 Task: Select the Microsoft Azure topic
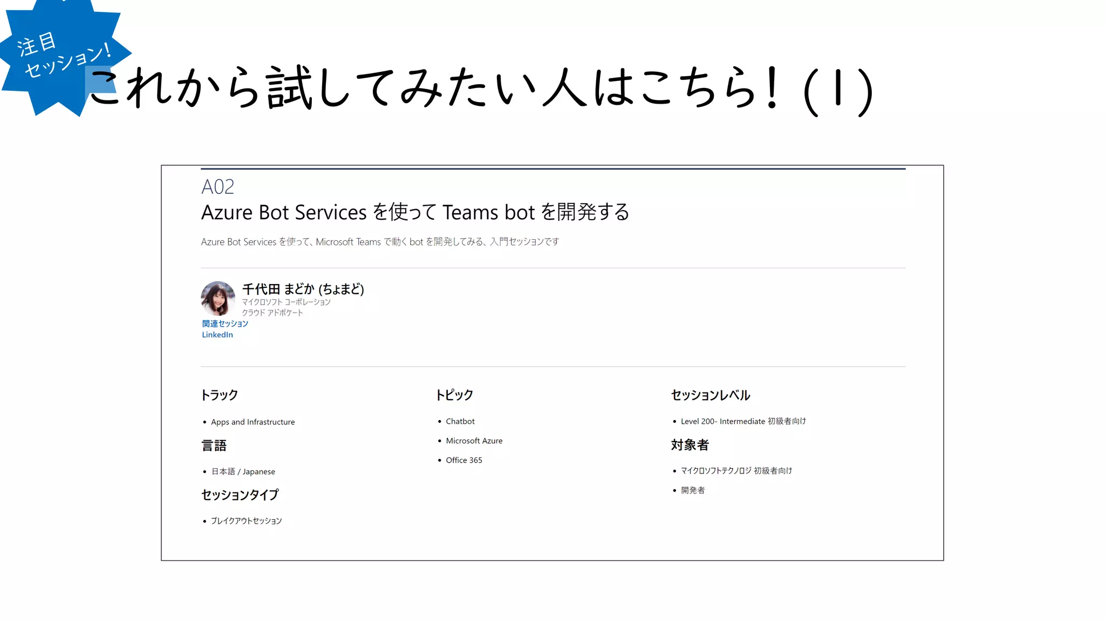(474, 441)
